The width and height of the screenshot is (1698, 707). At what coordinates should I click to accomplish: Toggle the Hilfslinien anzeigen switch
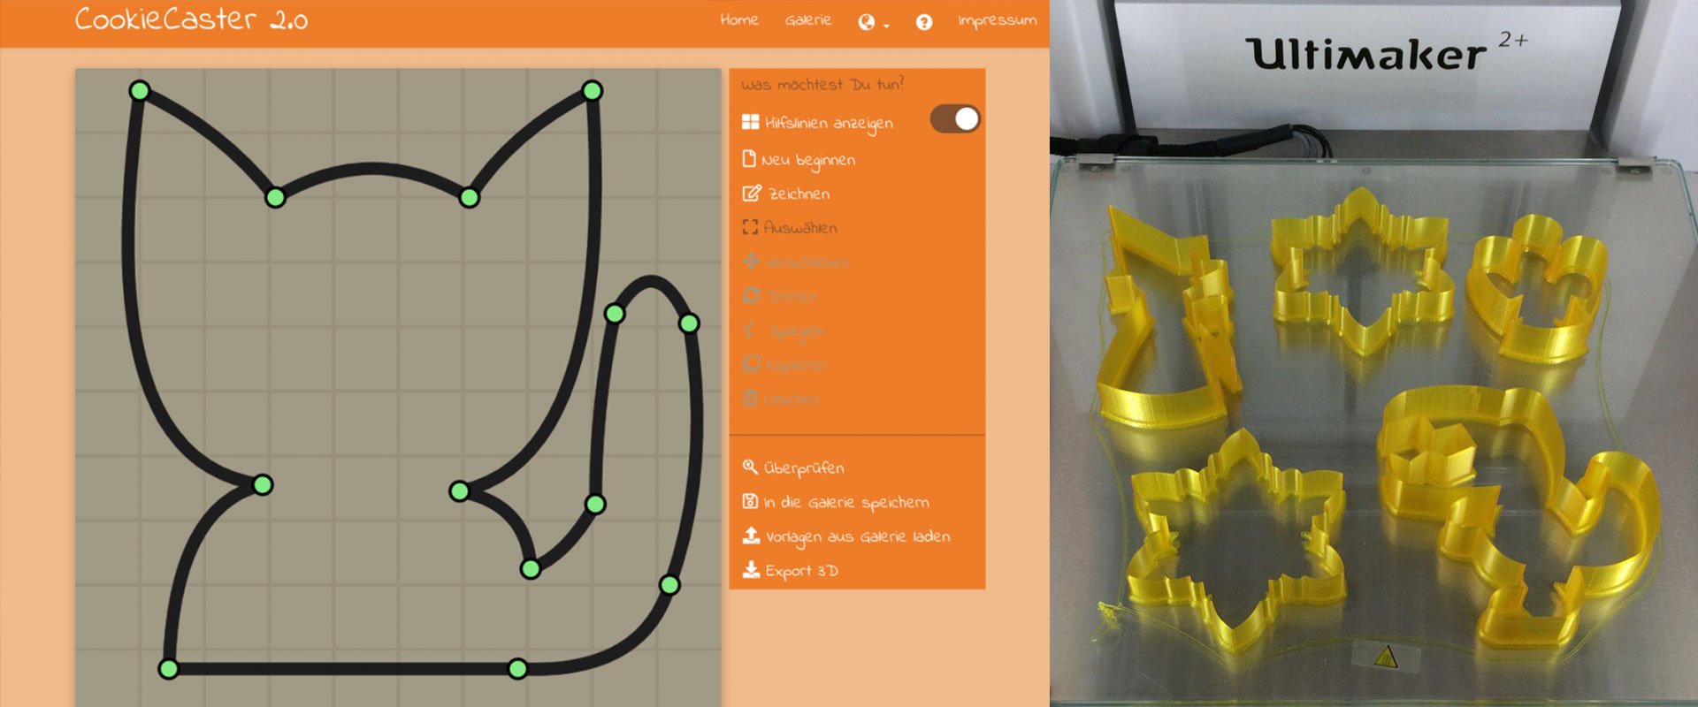954,119
